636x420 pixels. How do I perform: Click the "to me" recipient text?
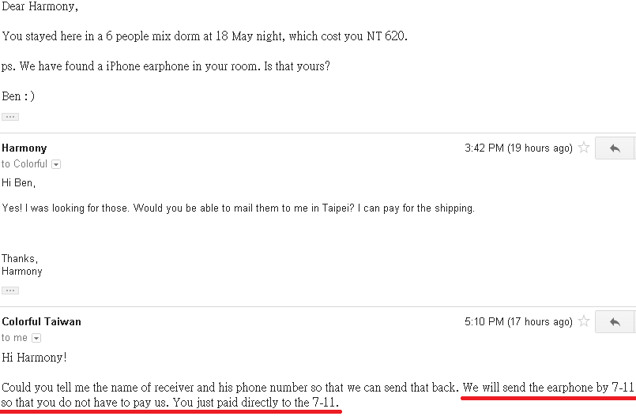[x=15, y=338]
